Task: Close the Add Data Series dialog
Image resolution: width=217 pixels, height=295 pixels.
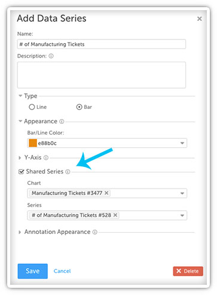Action: click(200, 19)
